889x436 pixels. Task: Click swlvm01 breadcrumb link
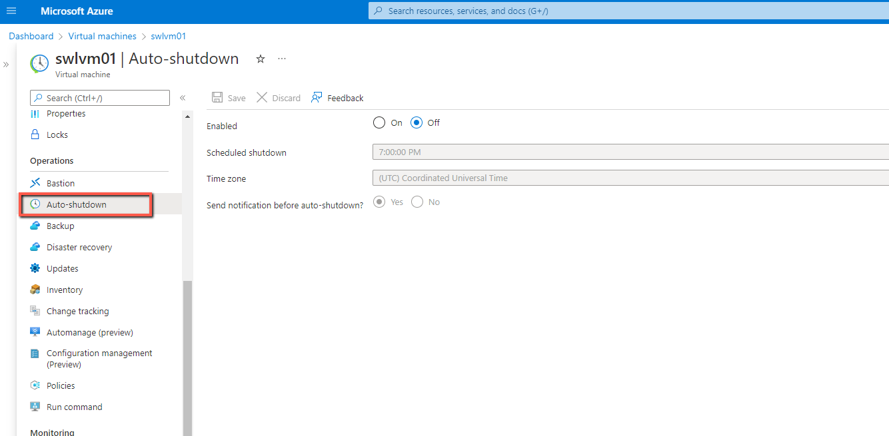click(x=169, y=36)
